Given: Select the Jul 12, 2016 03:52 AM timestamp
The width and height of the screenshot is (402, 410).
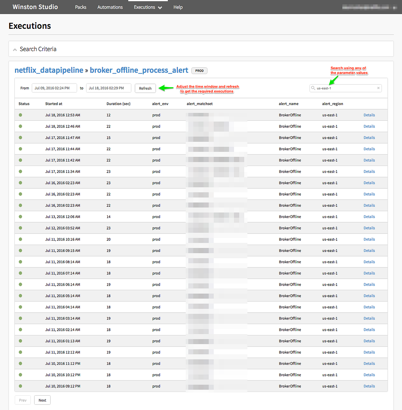Looking at the screenshot, I should [x=63, y=228].
